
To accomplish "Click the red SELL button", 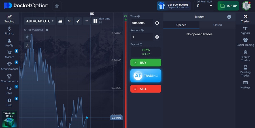I will coord(146,89).
